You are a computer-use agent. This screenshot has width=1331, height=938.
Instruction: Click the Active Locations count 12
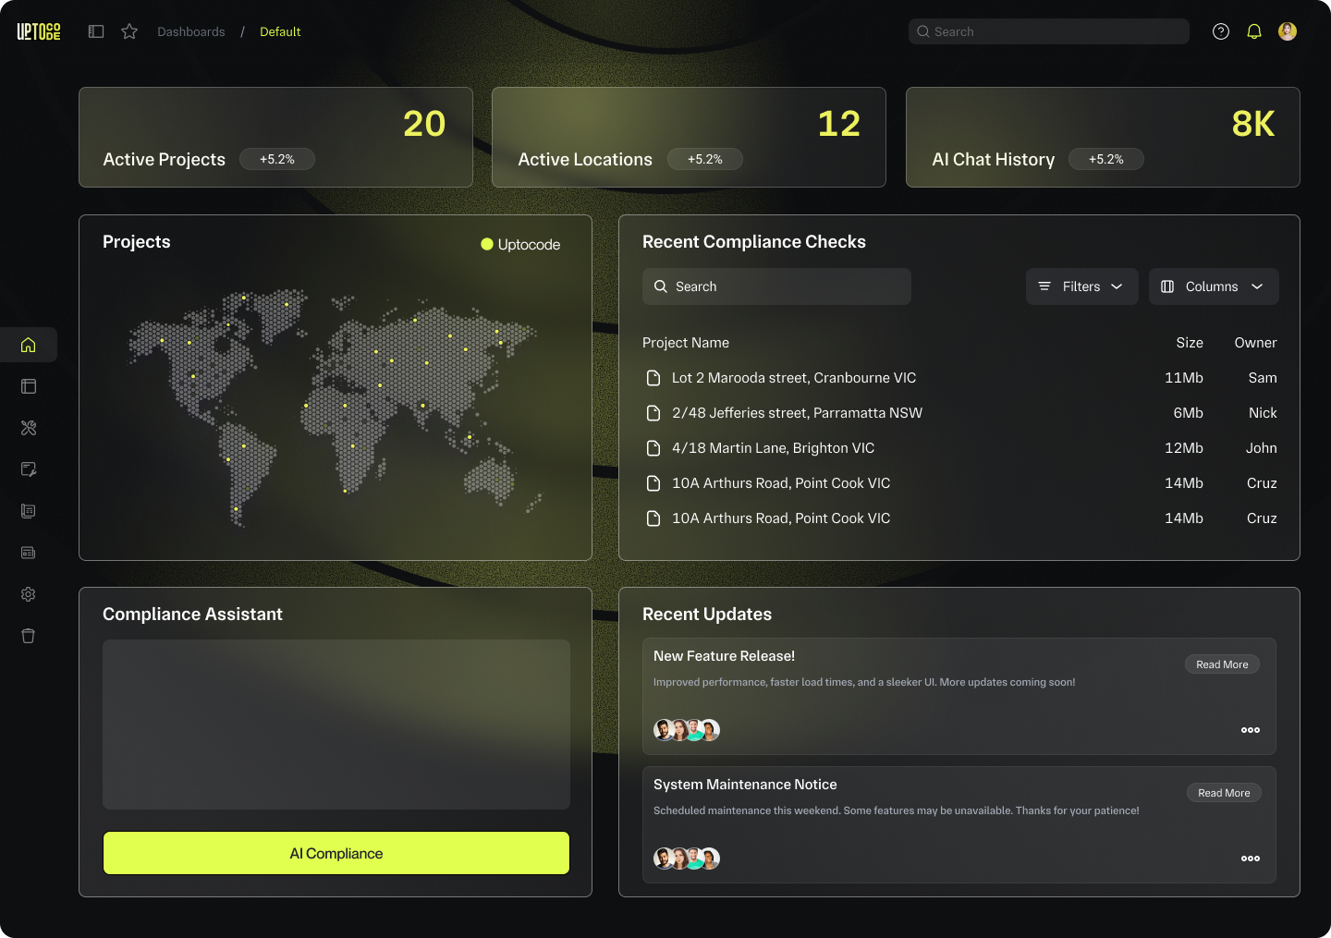click(x=839, y=124)
